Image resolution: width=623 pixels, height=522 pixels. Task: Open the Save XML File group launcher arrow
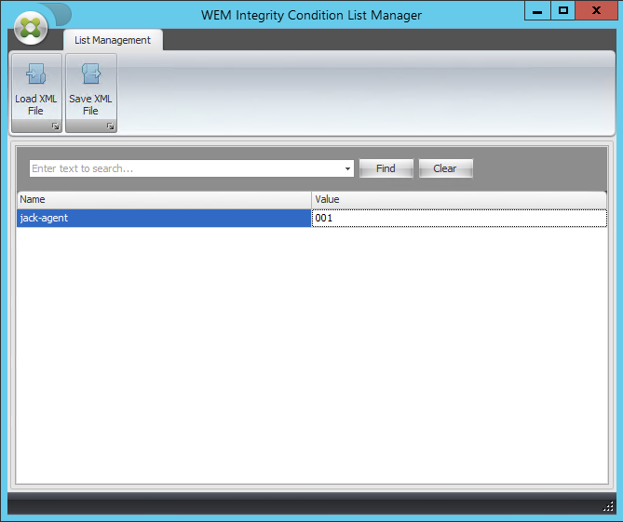[110, 127]
